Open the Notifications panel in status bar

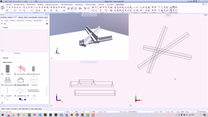pos(202,112)
